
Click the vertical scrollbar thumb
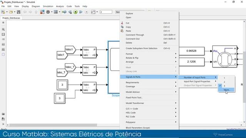point(244,77)
